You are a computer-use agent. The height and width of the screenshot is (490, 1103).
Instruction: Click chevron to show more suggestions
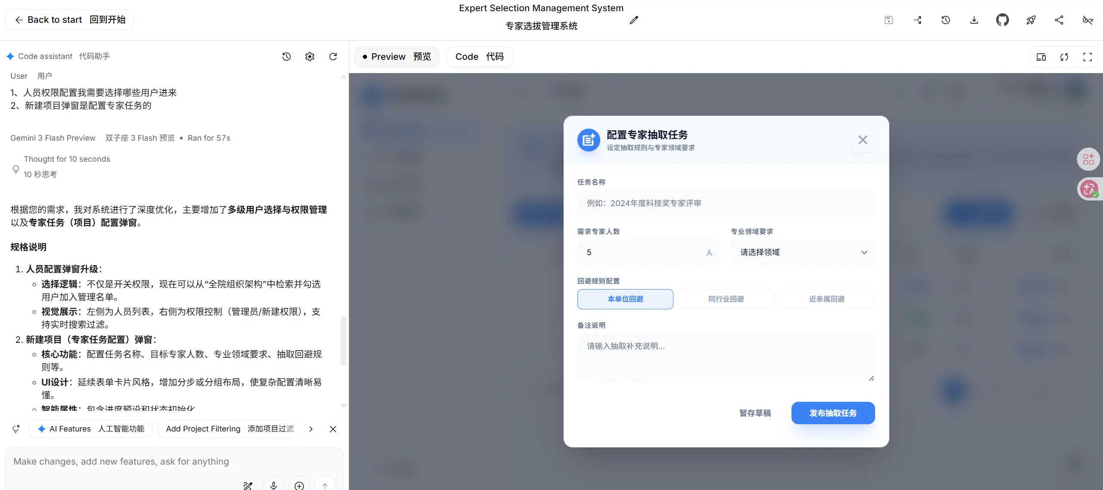[x=311, y=429]
